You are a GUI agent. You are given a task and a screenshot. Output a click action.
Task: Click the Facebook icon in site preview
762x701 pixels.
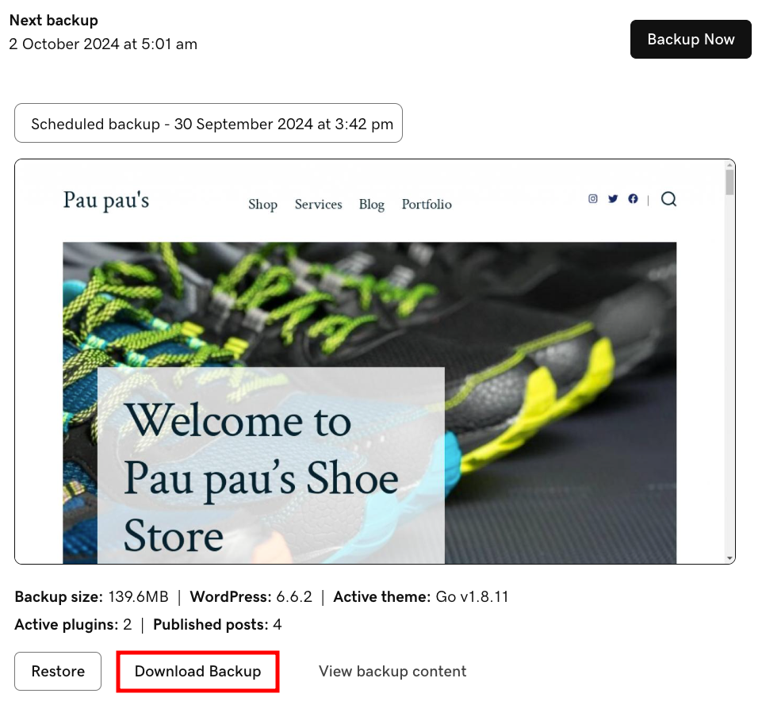tap(633, 198)
